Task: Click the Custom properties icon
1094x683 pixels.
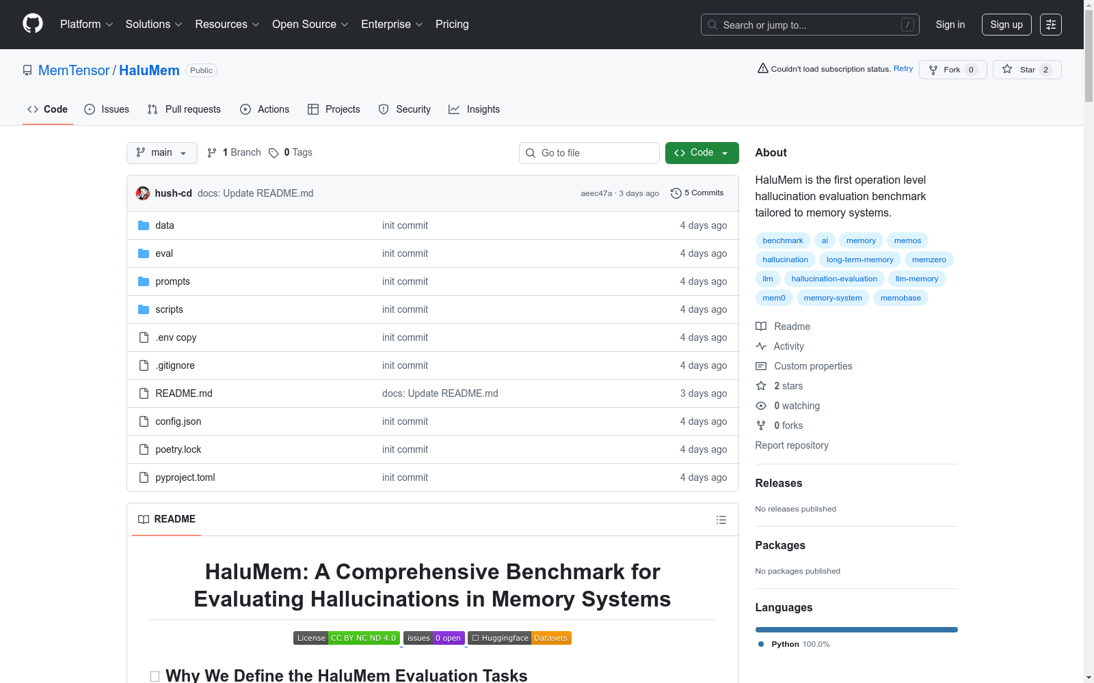Action: (761, 366)
